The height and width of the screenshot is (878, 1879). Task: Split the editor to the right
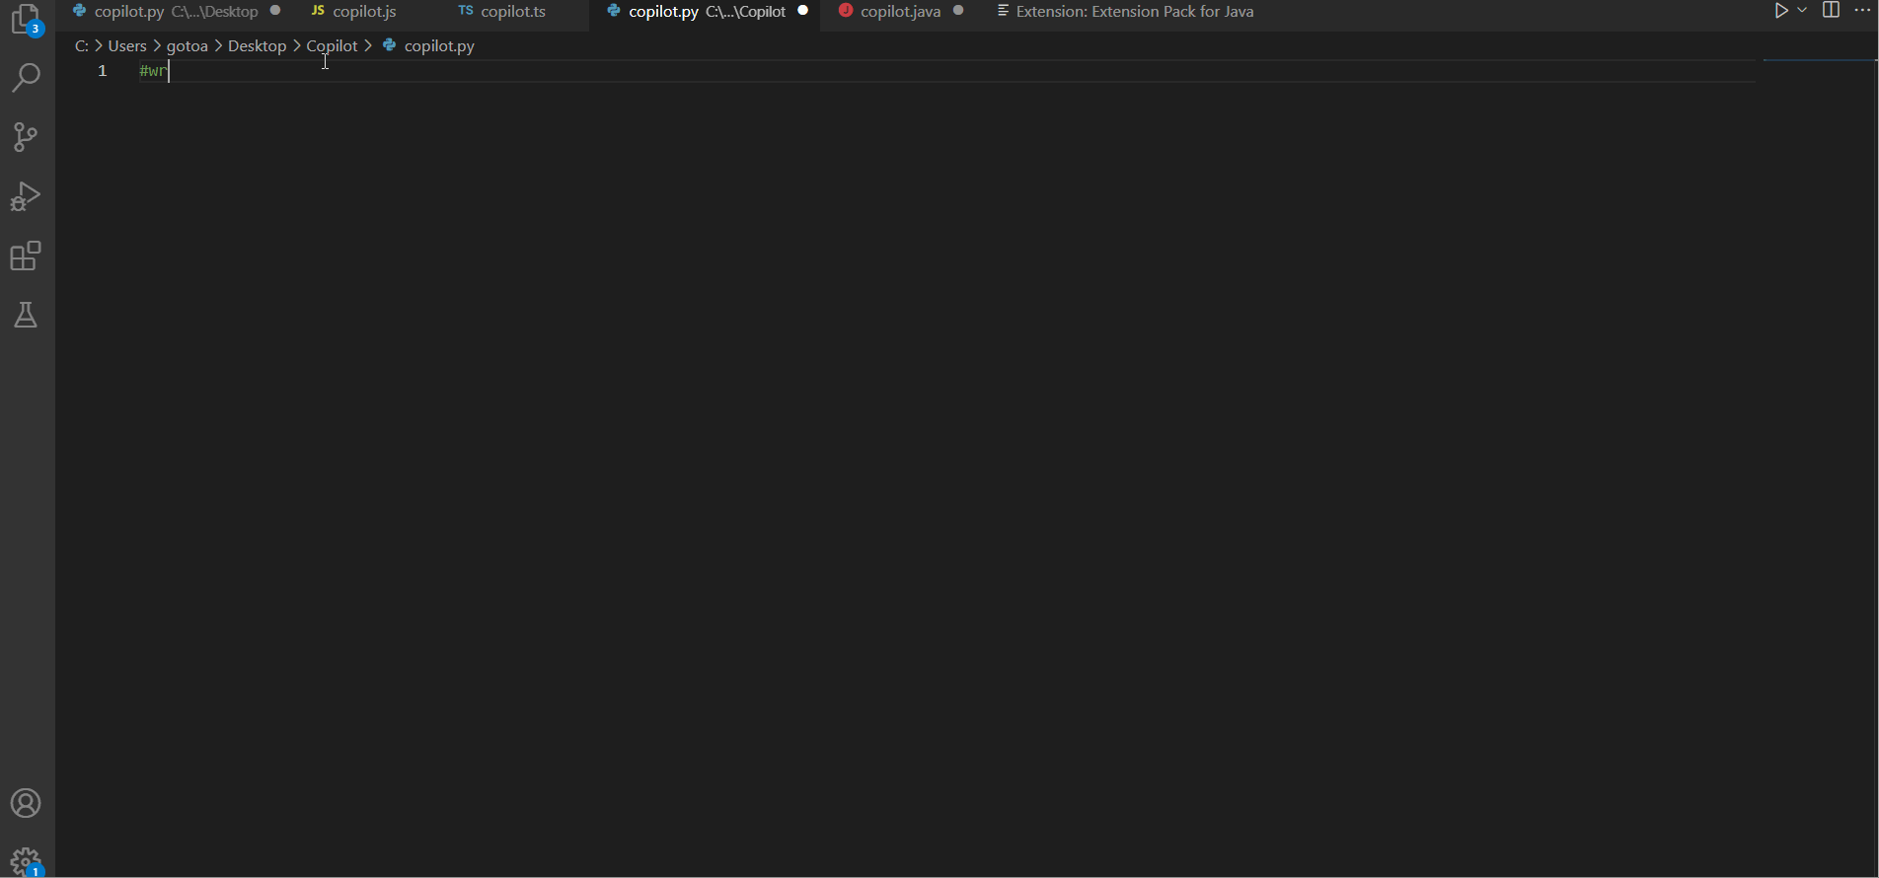(x=1831, y=11)
